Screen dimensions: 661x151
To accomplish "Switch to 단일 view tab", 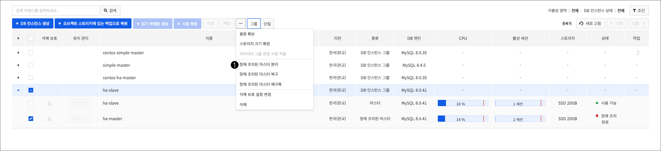I will click(x=267, y=23).
